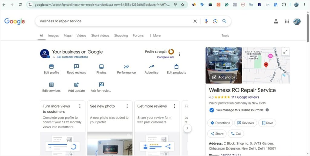The width and height of the screenshot is (310, 156).
Task: Open the Advertise option
Action: pos(151,69)
